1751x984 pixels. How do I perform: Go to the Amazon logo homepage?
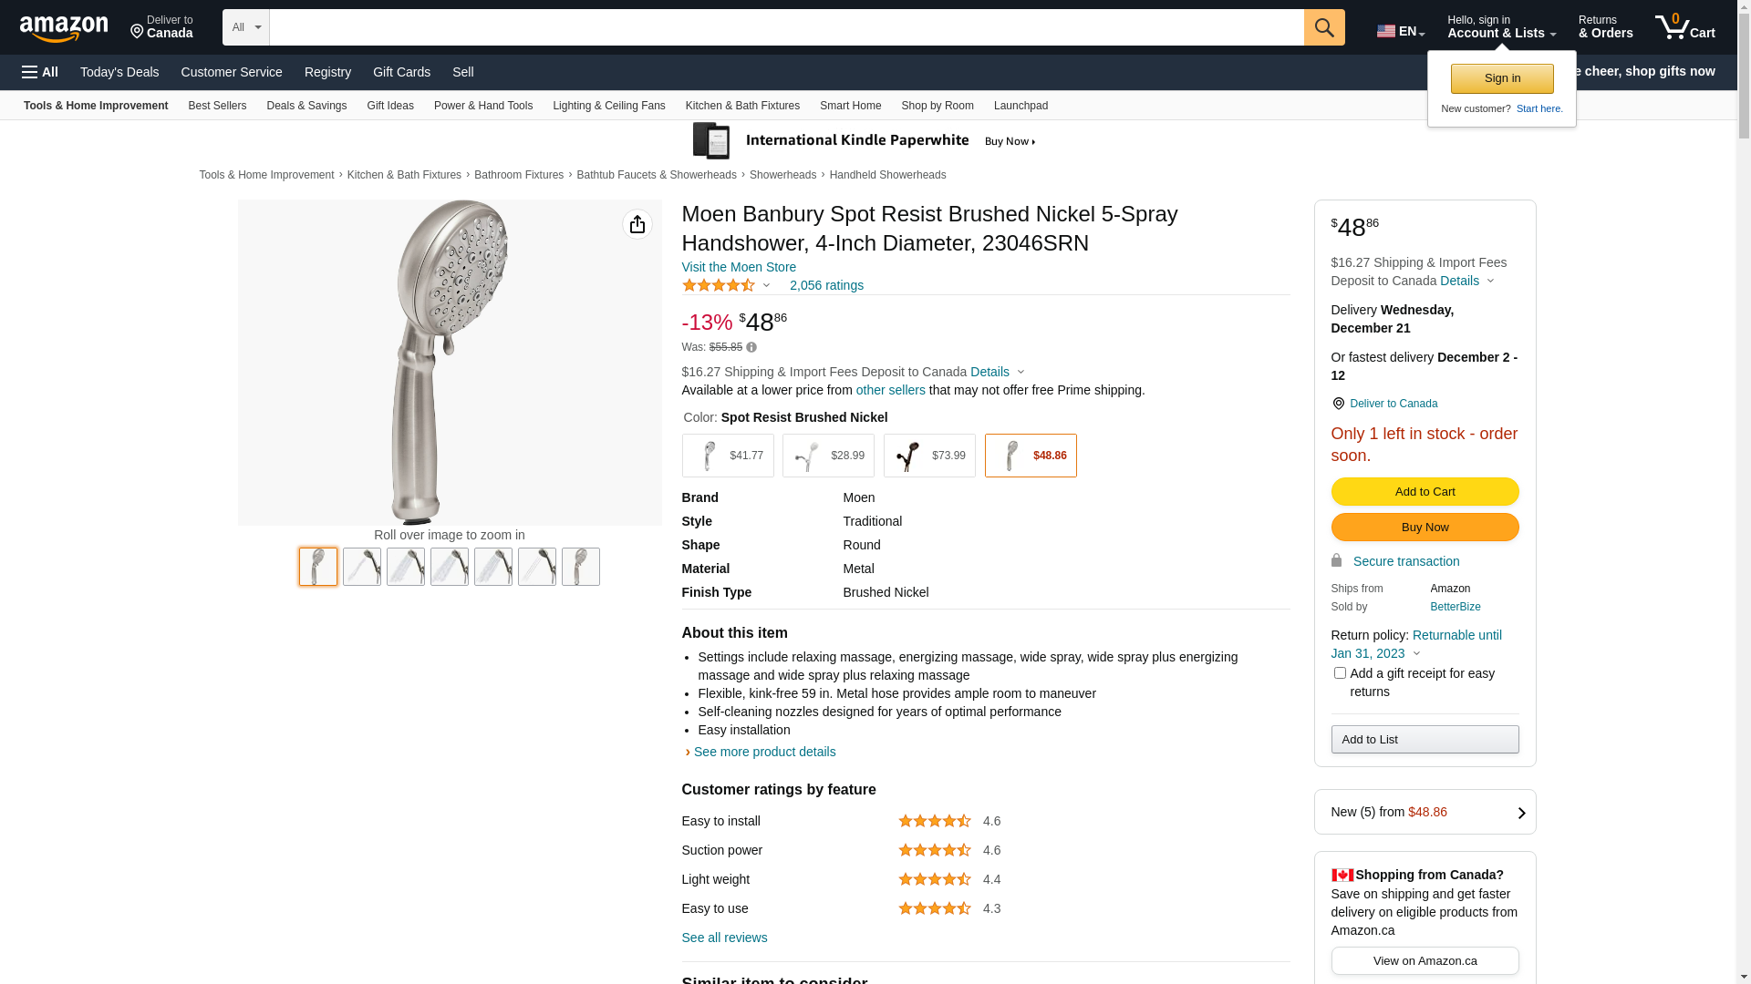click(64, 29)
